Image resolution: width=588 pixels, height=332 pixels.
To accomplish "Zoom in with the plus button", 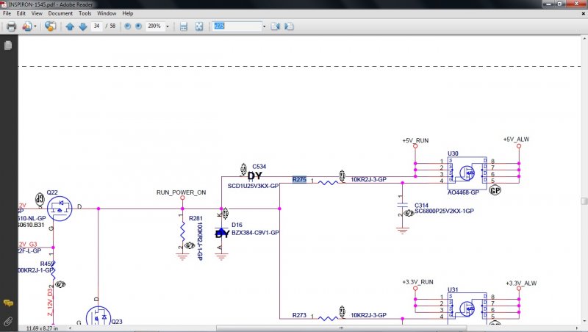I will 138,26.
